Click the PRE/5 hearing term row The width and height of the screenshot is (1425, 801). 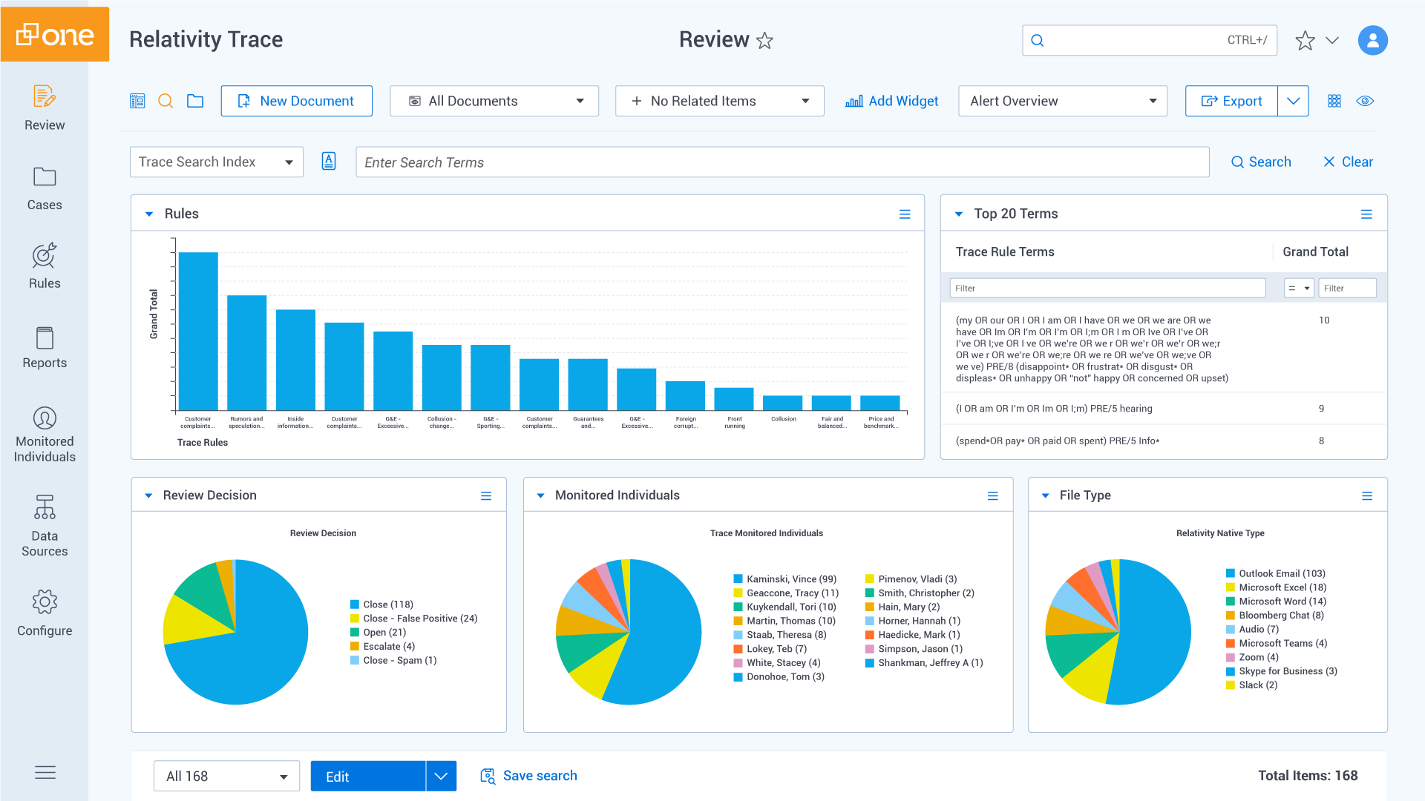[1163, 409]
